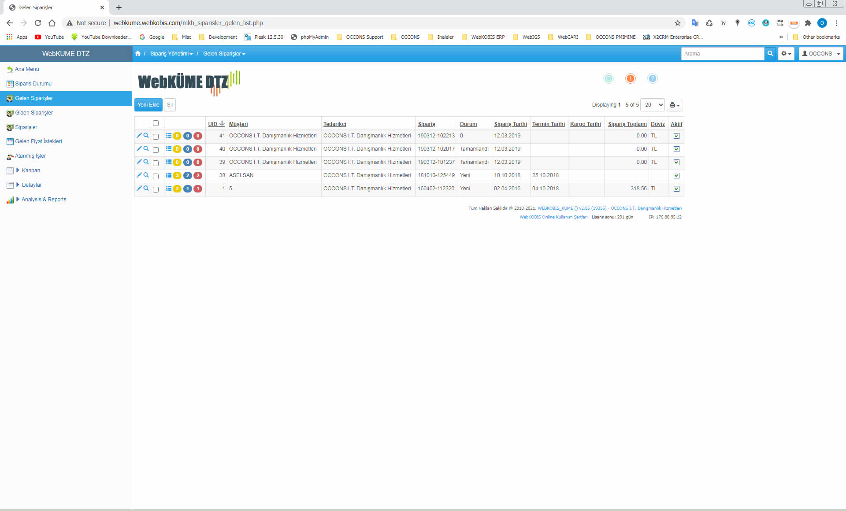The height and width of the screenshot is (511, 846).
Task: Open the page size dropdown showing 20
Action: point(653,105)
